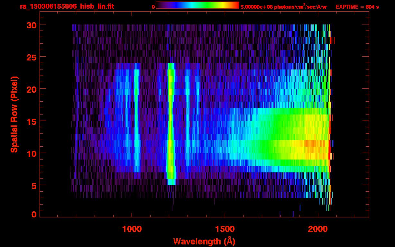Click x-axis tick label 1000

pyautogui.click(x=132, y=229)
